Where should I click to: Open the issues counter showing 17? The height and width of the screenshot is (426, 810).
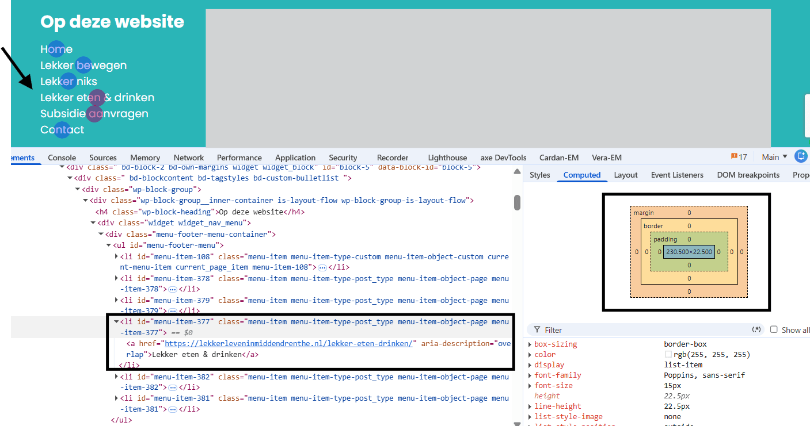click(x=739, y=157)
